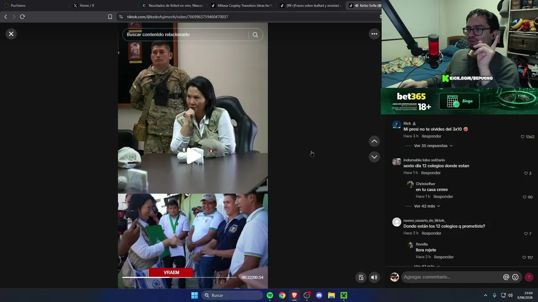Reply to Christofher's comment

tap(443, 197)
